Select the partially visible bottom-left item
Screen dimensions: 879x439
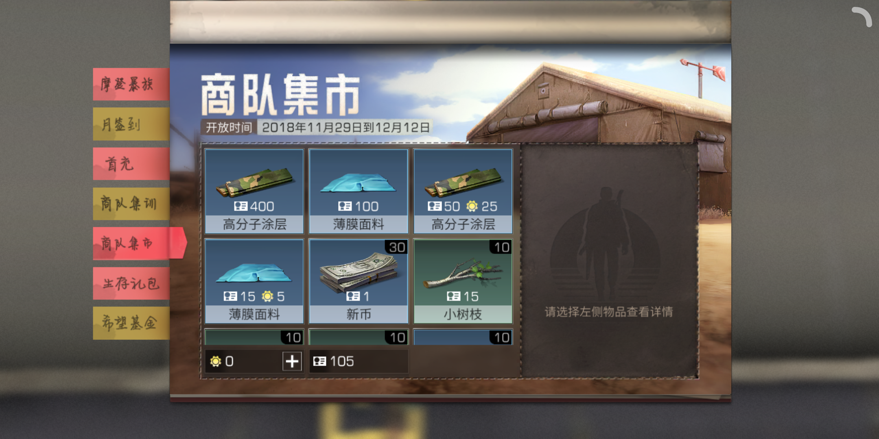(254, 337)
